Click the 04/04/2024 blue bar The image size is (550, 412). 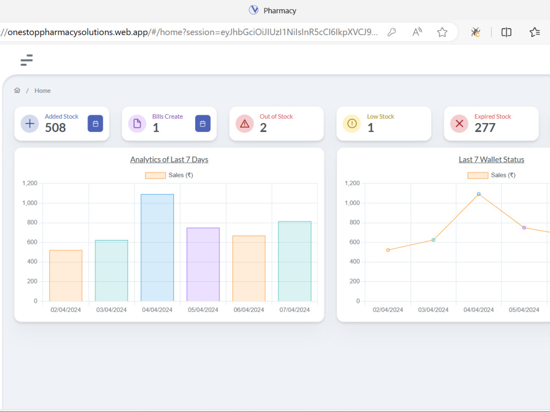(157, 248)
